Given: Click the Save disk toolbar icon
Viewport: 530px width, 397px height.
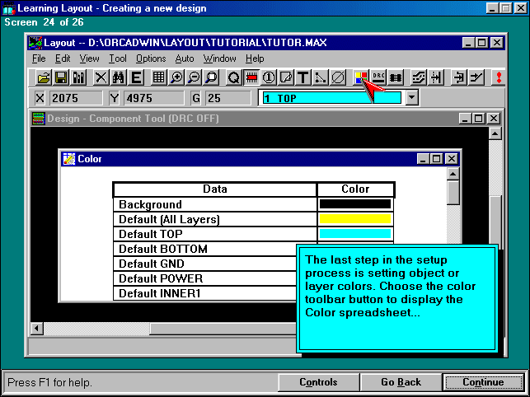Looking at the screenshot, I should pos(61,77).
